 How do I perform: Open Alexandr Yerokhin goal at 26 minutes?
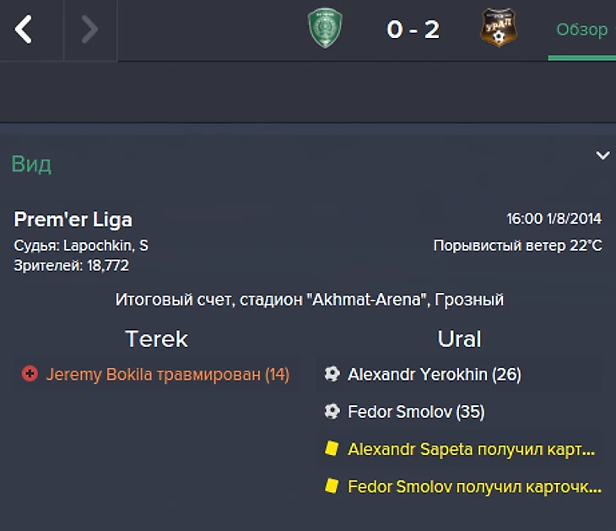point(434,374)
